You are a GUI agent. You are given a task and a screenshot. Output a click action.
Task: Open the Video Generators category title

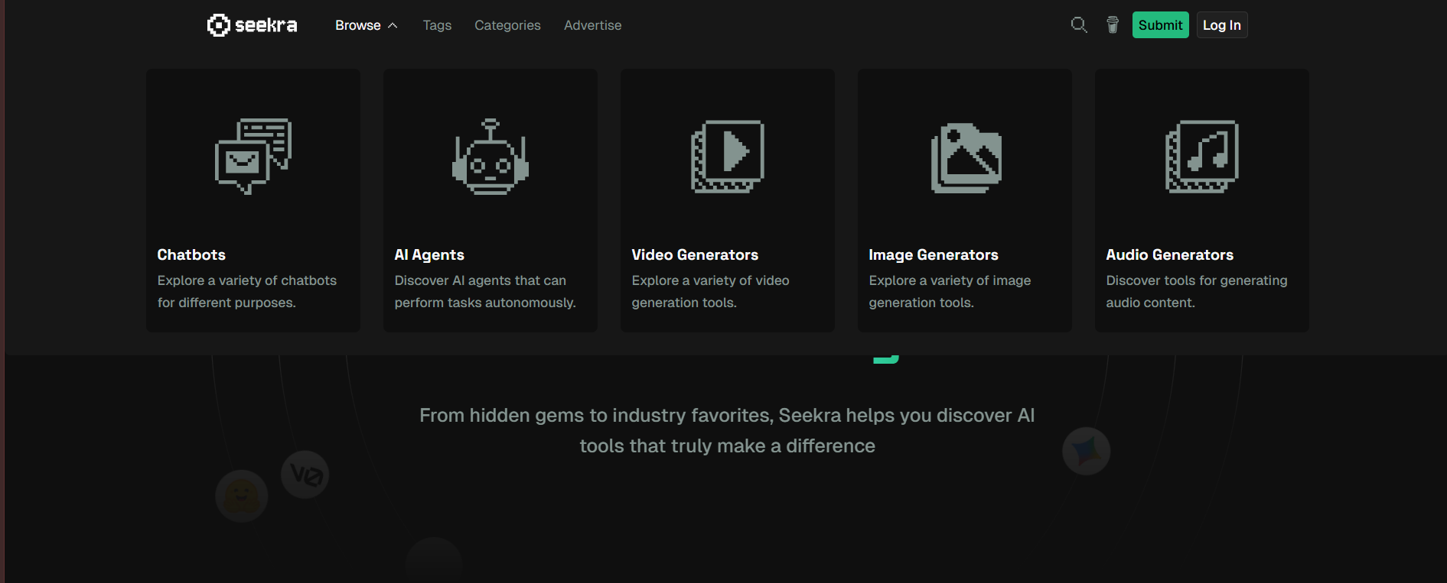pyautogui.click(x=695, y=254)
